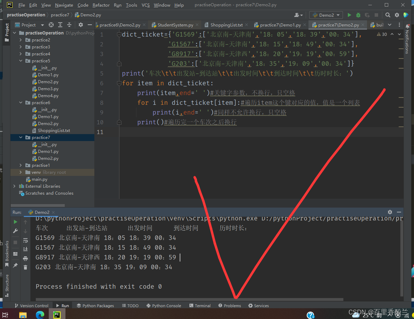Image resolution: width=414 pixels, height=319 pixels.
Task: Expand venv library root folder
Action: click(21, 172)
